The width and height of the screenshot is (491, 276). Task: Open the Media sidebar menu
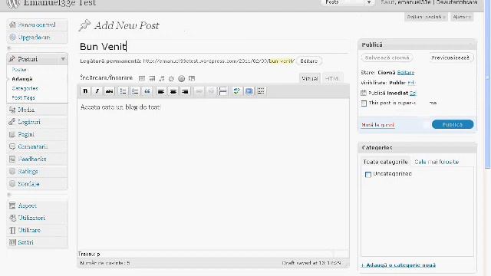click(x=37, y=110)
